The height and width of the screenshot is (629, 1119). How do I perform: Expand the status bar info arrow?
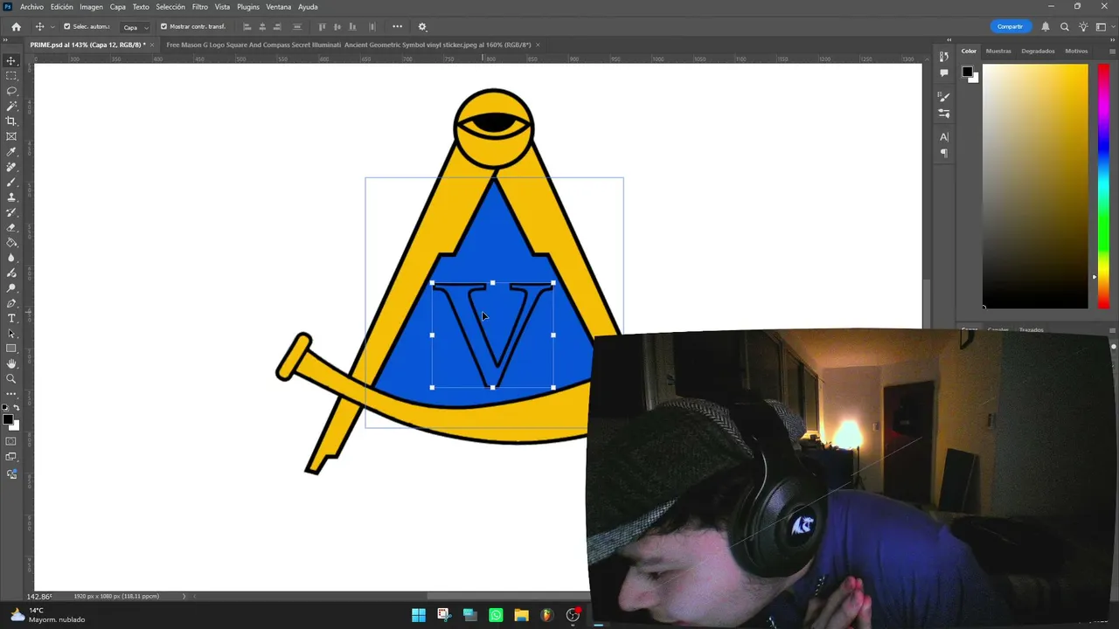184,597
